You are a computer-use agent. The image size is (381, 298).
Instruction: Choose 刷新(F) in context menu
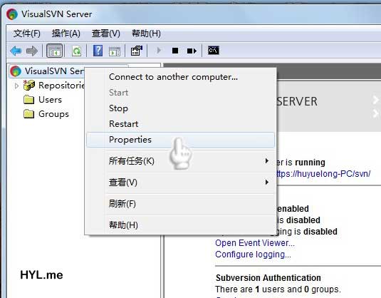[x=180, y=204]
